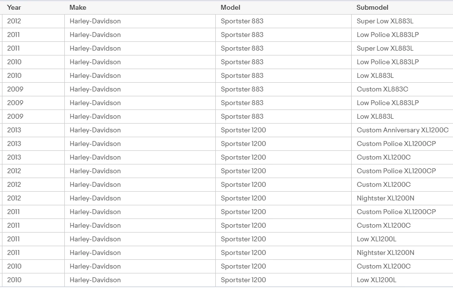Select 'Custom Police XL1200CP' in the 2012 row

click(396, 171)
